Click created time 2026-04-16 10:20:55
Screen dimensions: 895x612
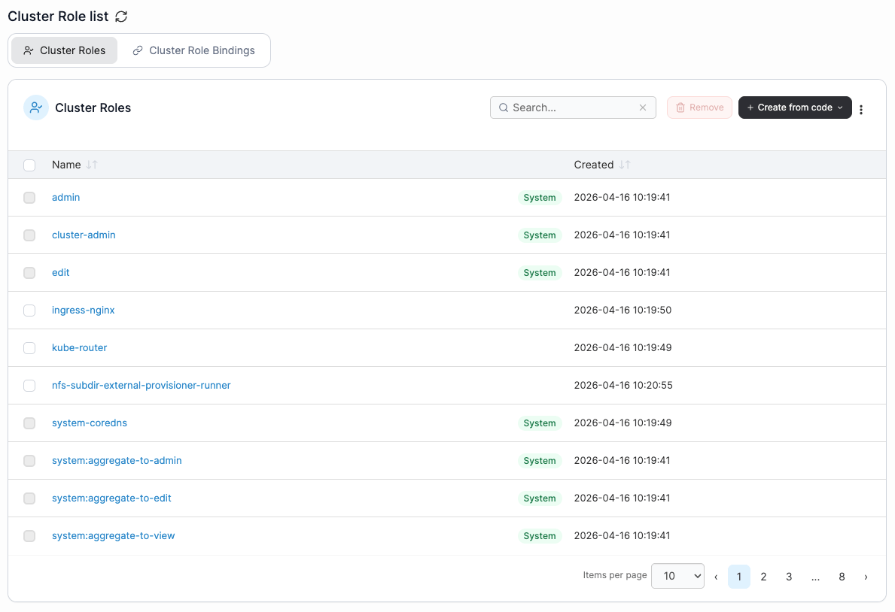623,386
